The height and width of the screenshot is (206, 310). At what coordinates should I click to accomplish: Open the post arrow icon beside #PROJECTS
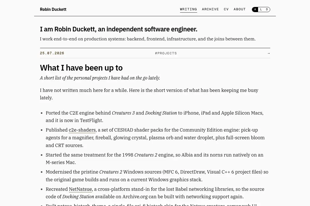tap(269, 53)
